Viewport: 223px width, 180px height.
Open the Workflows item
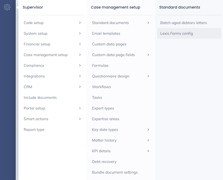[101, 87]
